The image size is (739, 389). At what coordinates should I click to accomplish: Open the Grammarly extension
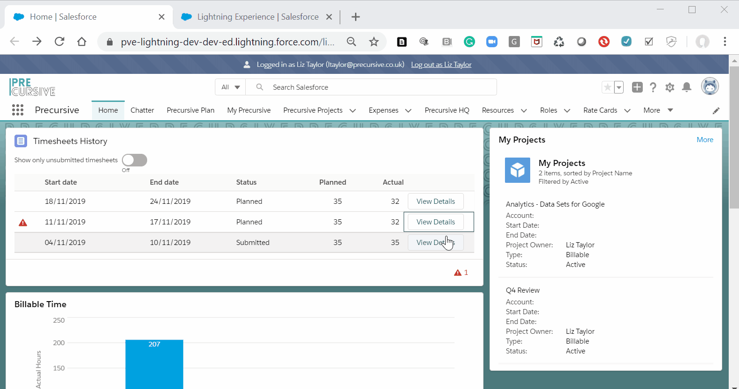[x=469, y=42]
